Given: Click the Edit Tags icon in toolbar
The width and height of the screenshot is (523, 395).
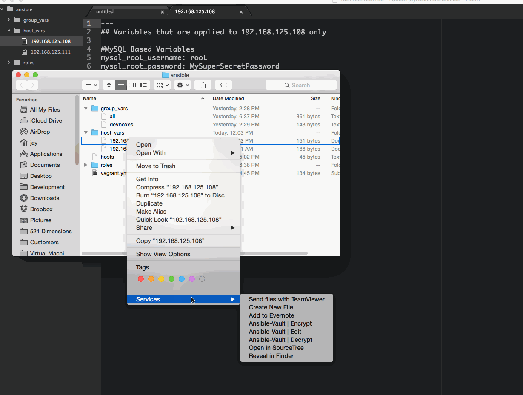Looking at the screenshot, I should [223, 85].
